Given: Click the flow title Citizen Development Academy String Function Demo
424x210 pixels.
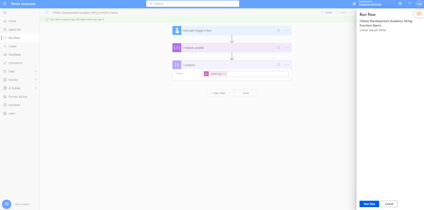Looking at the screenshot, I should (x=85, y=13).
